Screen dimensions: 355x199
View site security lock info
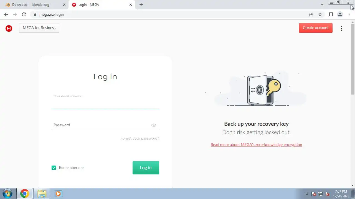pos(35,14)
